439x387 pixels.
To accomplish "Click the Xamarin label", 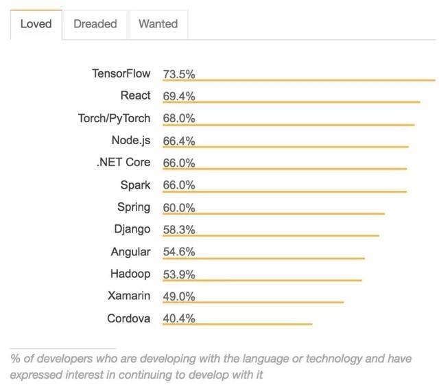I will tap(129, 296).
